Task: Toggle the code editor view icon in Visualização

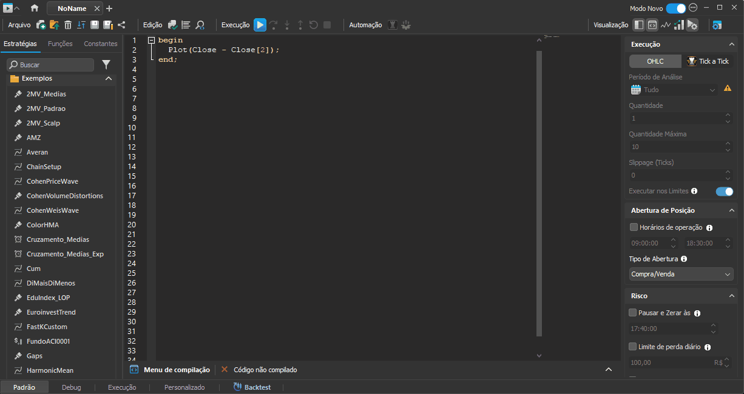Action: tap(652, 25)
